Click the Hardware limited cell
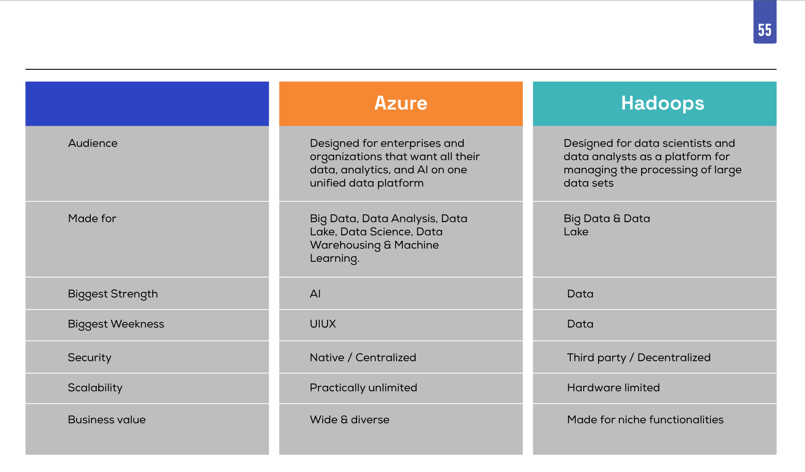805x472 pixels. 654,388
